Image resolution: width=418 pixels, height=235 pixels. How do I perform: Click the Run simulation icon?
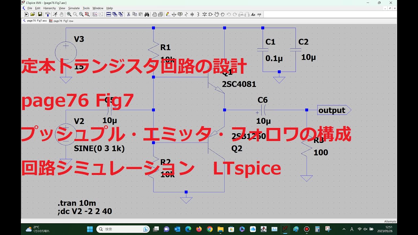pyautogui.click(x=26, y=14)
